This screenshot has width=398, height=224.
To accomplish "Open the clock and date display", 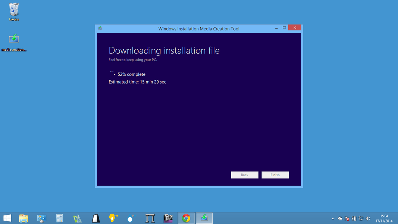I will pyautogui.click(x=384, y=218).
